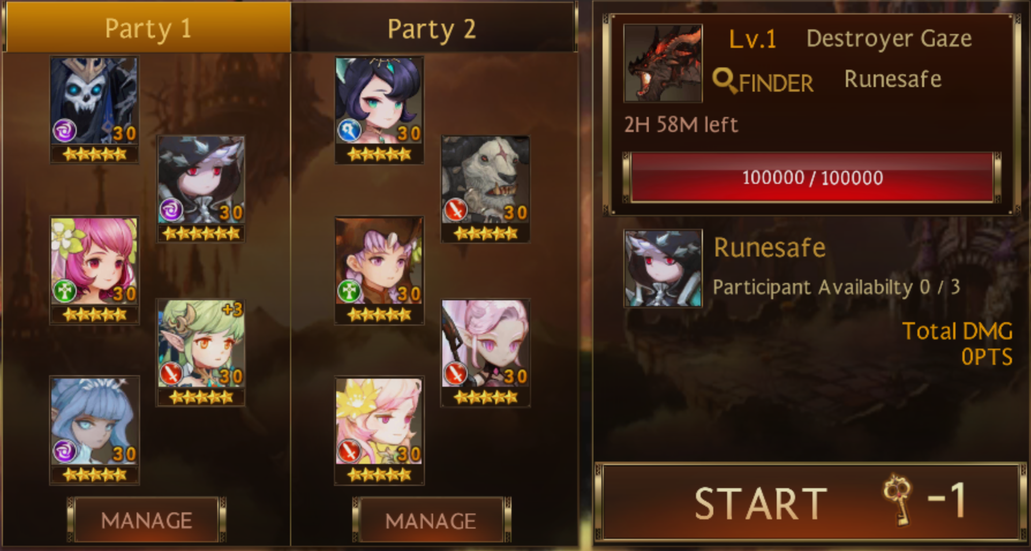Click the Total DMG 0PTS readout

[x=957, y=344]
